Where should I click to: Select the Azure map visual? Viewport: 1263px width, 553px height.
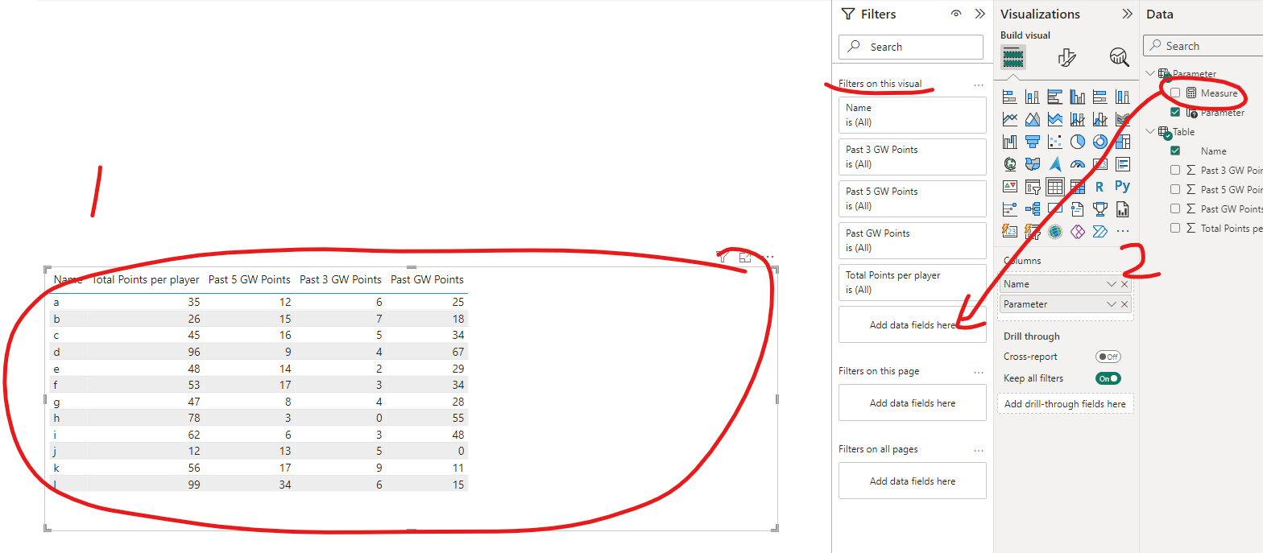[1054, 164]
